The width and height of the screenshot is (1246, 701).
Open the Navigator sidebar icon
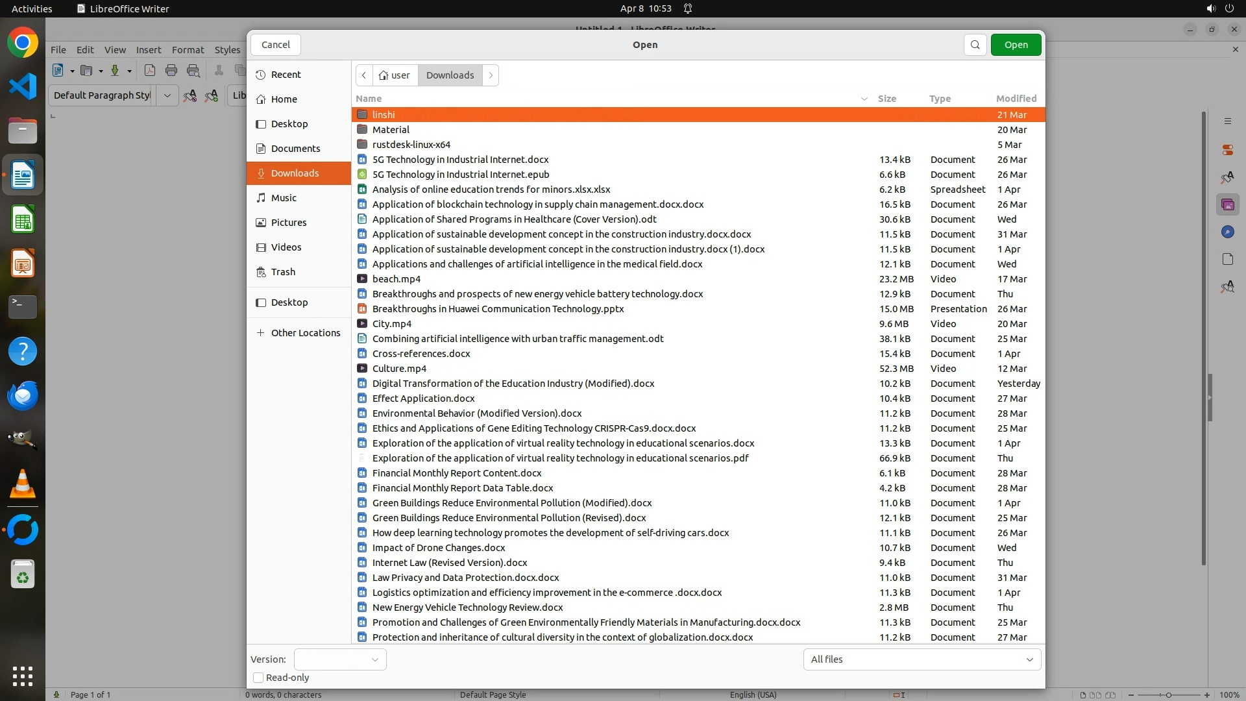(x=1227, y=232)
